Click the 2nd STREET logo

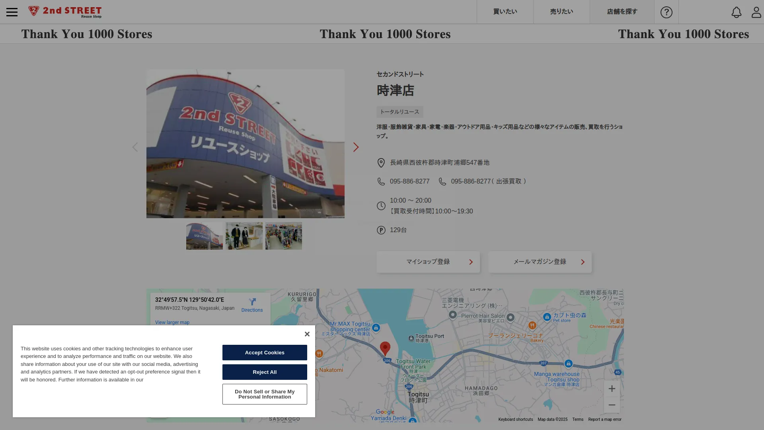[65, 12]
